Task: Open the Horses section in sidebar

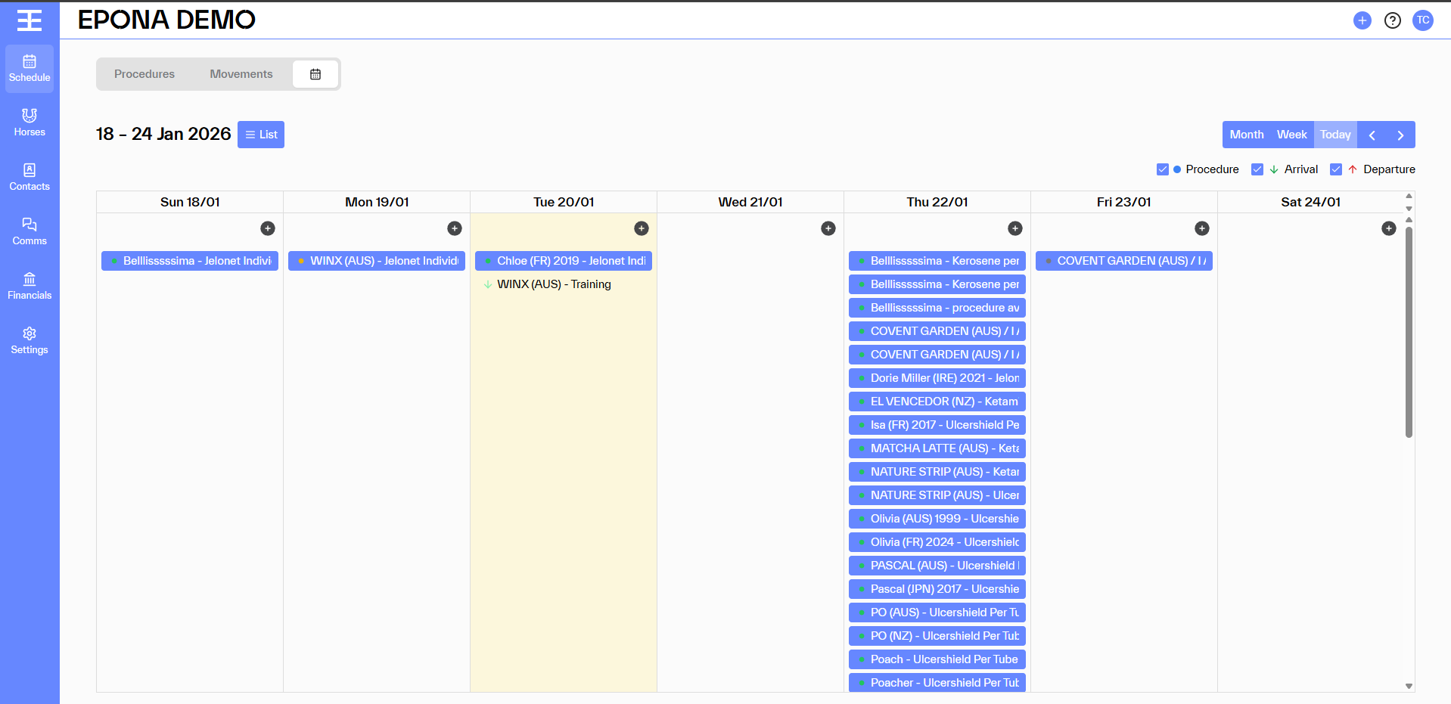Action: pos(30,123)
